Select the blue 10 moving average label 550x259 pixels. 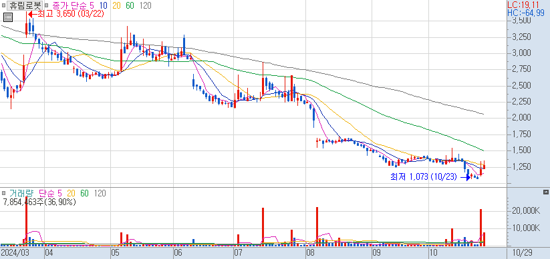click(103, 5)
